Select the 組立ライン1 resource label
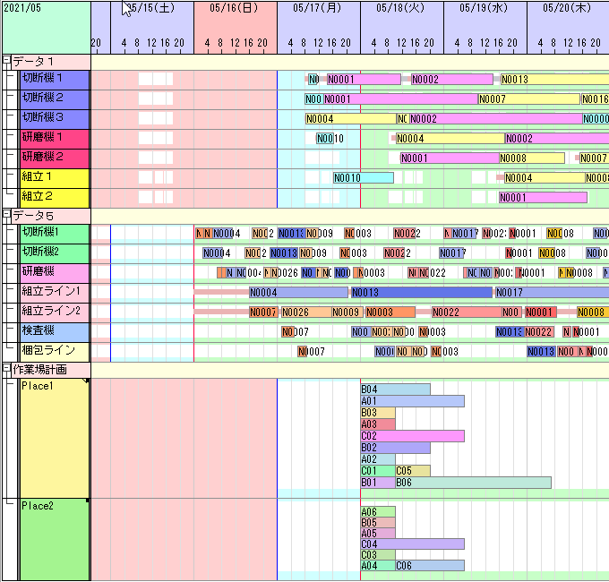The height and width of the screenshot is (582, 609). 54,292
